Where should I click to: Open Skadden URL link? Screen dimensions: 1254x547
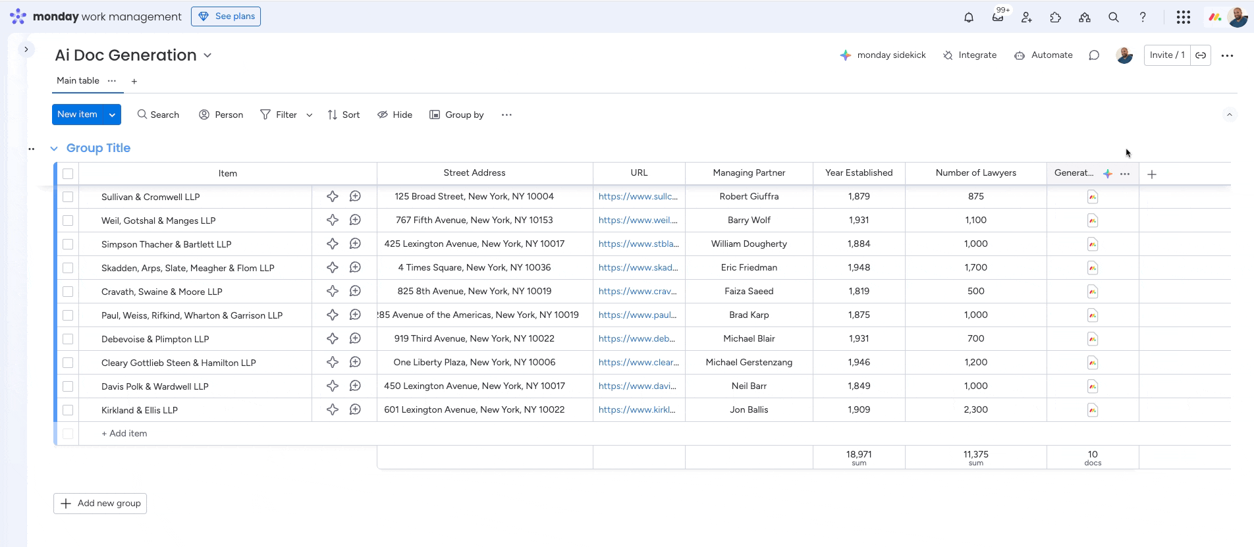638,268
